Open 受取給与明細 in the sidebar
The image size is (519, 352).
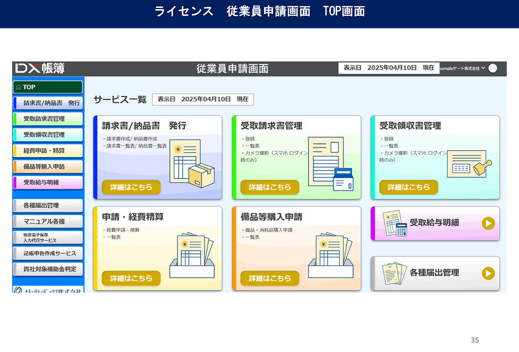[x=48, y=183]
